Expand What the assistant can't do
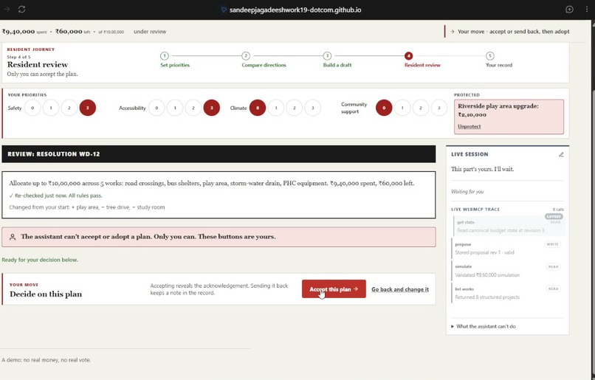 (484, 327)
